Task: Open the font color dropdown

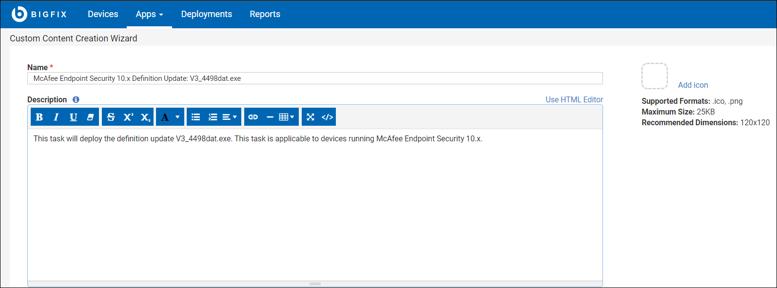Action: (x=170, y=117)
